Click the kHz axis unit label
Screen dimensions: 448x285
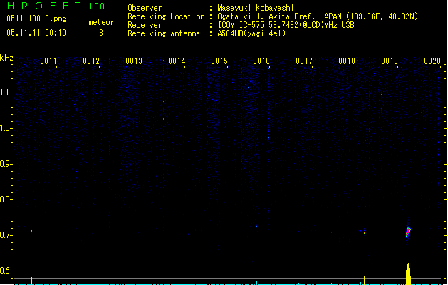6,58
